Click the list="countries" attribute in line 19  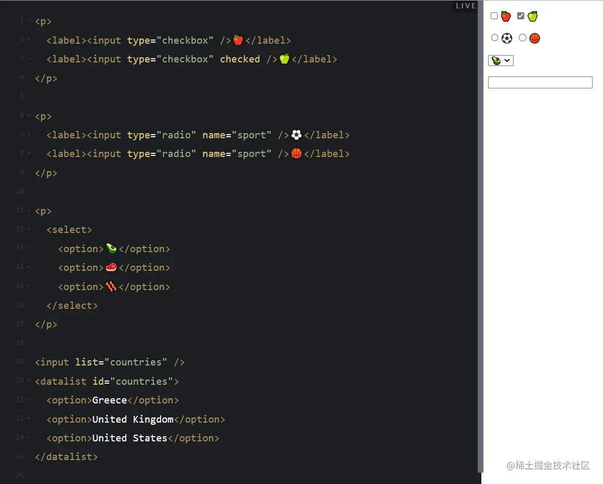[x=121, y=362]
